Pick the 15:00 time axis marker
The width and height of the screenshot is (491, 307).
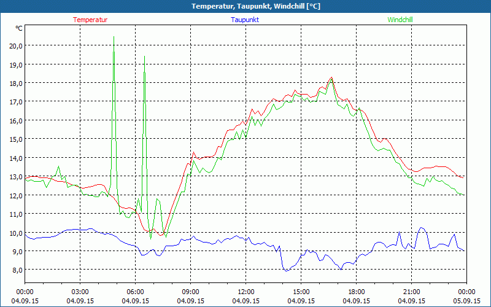click(x=301, y=291)
